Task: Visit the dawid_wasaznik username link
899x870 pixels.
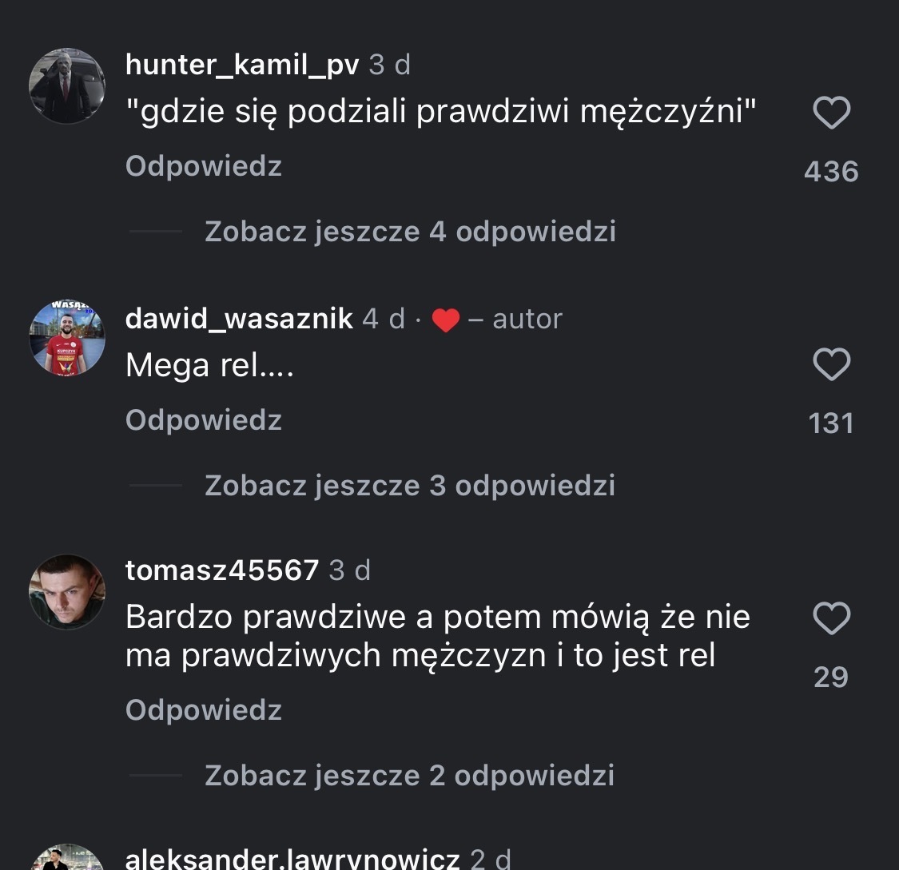Action: (239, 319)
